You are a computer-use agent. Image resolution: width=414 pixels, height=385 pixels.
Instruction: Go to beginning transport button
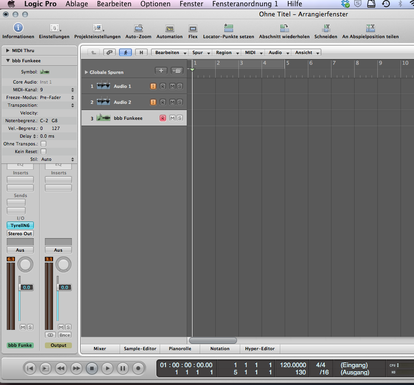click(30, 368)
